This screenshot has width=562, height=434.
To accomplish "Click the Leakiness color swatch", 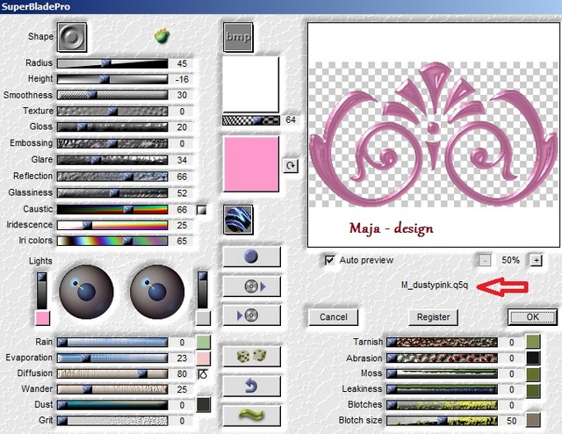I will [533, 390].
